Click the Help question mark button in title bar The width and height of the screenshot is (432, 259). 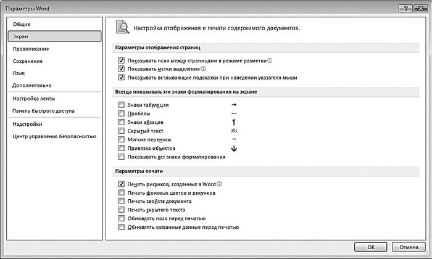(x=405, y=8)
